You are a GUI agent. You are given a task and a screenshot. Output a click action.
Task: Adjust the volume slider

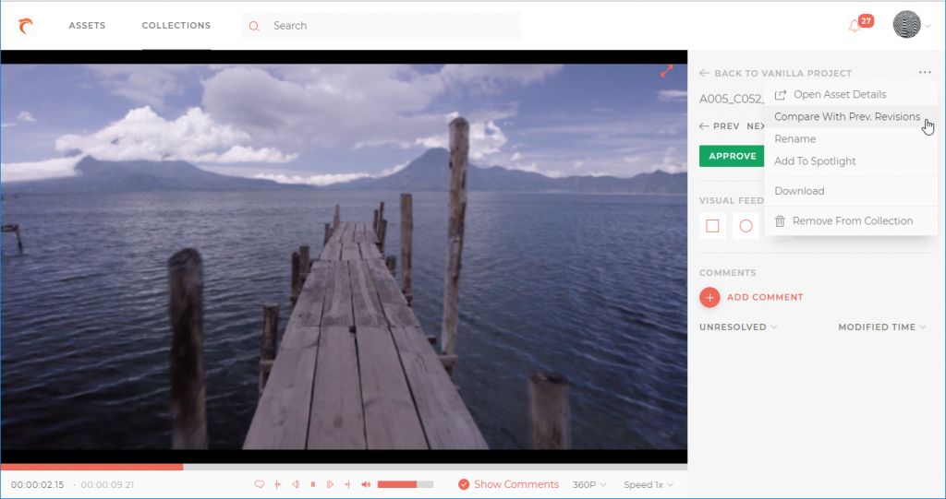point(406,484)
